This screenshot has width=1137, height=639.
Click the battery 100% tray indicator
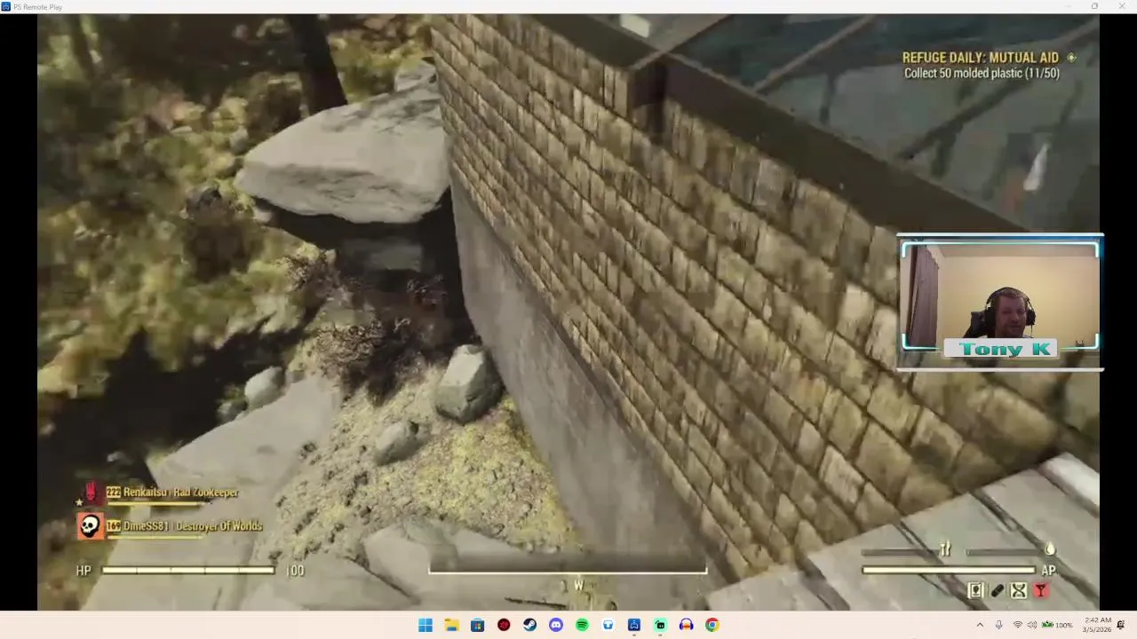[x=1058, y=625]
